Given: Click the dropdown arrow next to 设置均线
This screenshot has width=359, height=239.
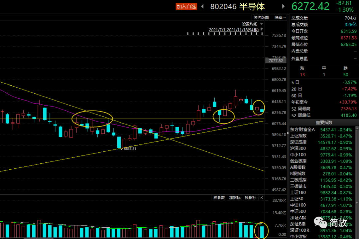Looking at the screenshot, I should pyautogui.click(x=262, y=24).
